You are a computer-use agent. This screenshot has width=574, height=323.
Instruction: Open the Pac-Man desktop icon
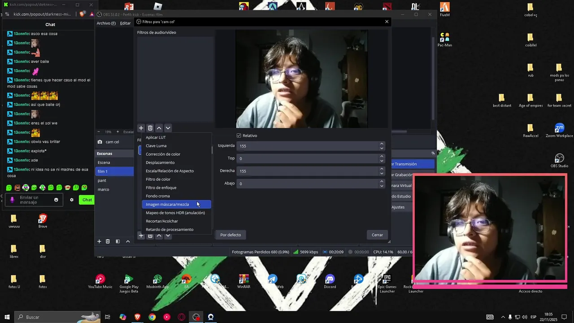(x=444, y=40)
